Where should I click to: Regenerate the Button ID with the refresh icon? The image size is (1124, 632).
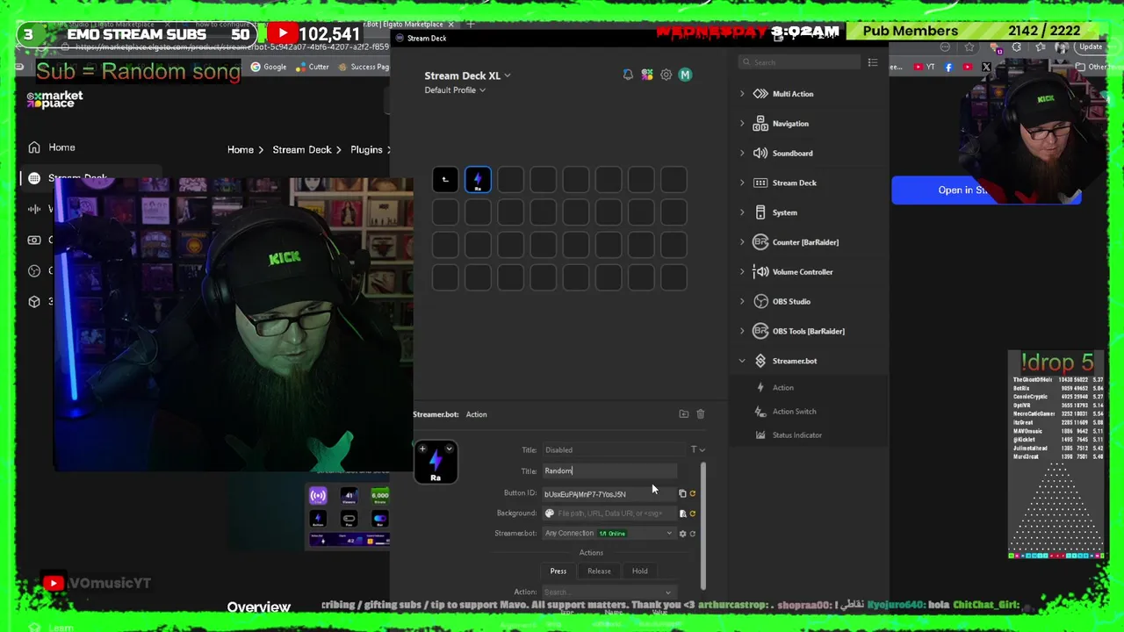coord(693,493)
